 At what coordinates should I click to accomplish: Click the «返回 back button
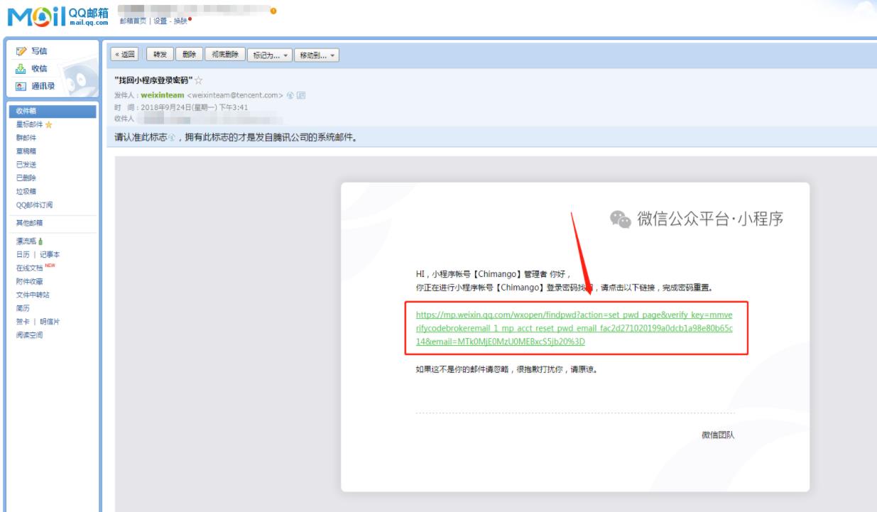pos(126,55)
